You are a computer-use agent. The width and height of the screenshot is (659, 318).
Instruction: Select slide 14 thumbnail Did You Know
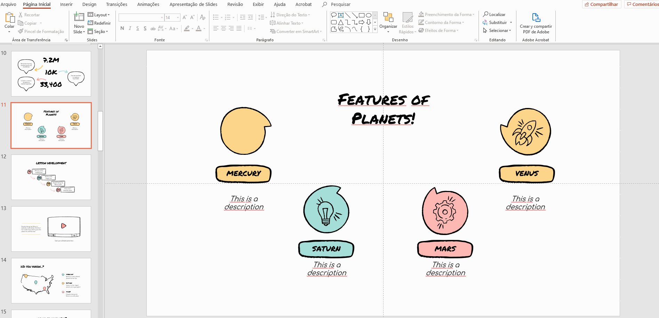pyautogui.click(x=51, y=281)
